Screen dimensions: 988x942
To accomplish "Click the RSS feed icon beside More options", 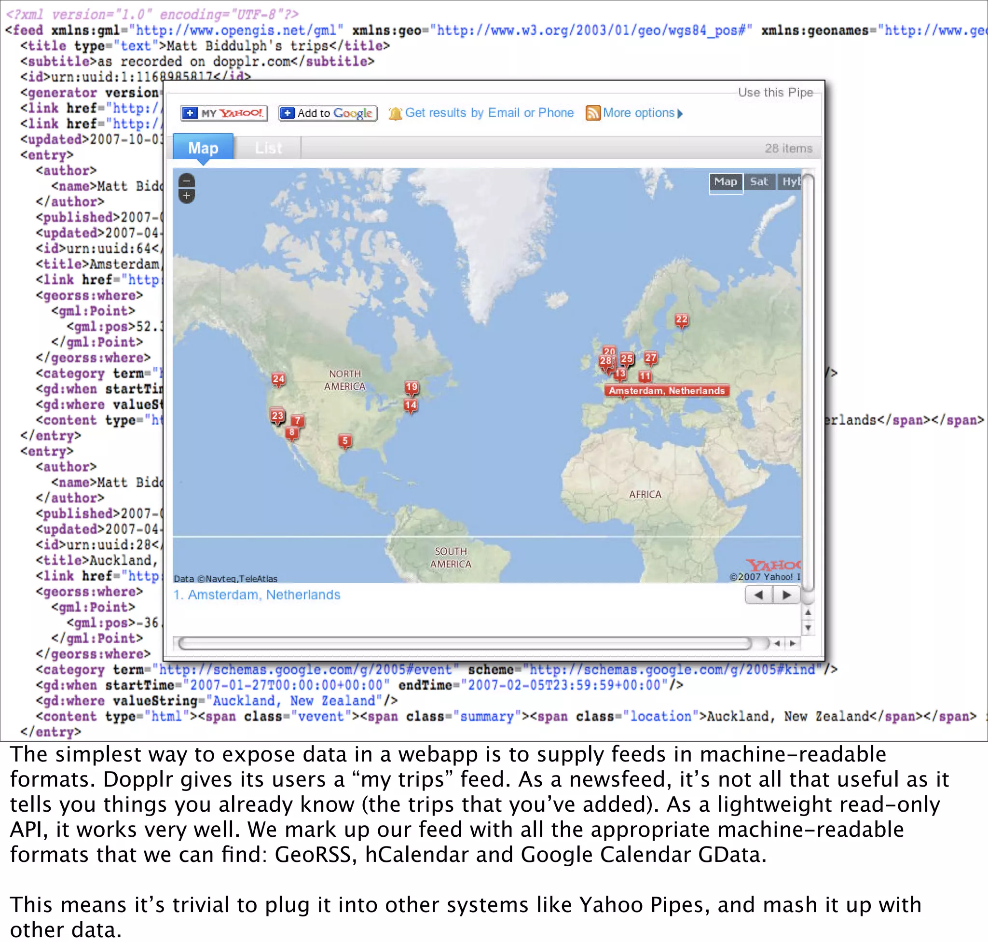I will pyautogui.click(x=592, y=113).
